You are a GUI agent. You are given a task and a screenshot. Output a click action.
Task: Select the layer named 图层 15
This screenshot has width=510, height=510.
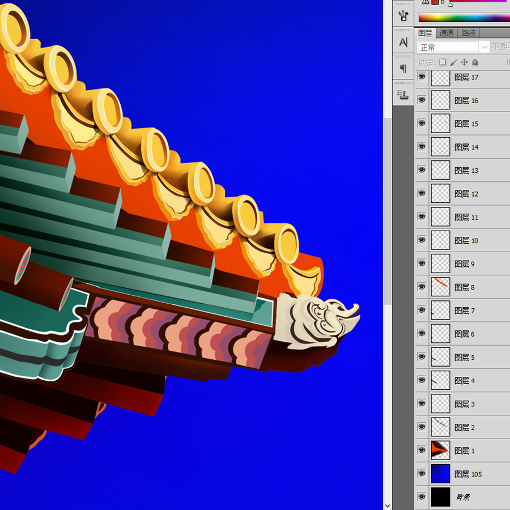(466, 124)
